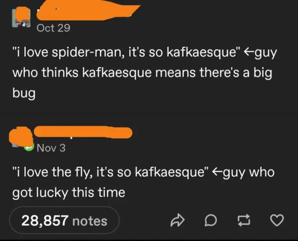Visit the redacted username above Nov 3

click(x=83, y=132)
